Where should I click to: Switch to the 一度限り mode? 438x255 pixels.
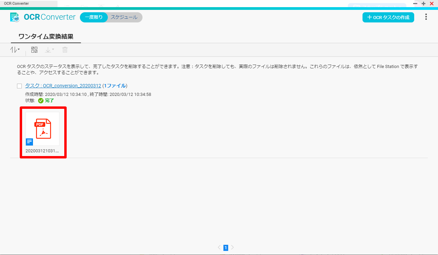(94, 17)
